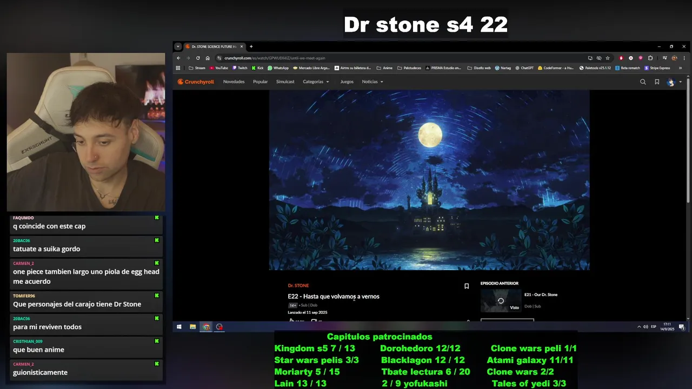The width and height of the screenshot is (692, 389).
Task: Open File Explorer from the taskbar
Action: click(192, 327)
